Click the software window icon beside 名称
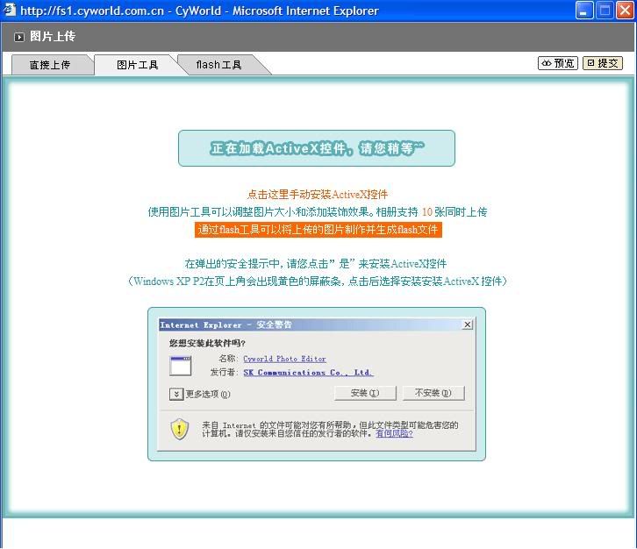Viewport: 637px width, 549px height. pos(181,366)
